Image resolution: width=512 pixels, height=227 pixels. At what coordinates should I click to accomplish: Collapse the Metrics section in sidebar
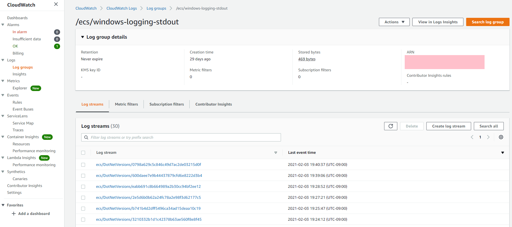[3, 81]
